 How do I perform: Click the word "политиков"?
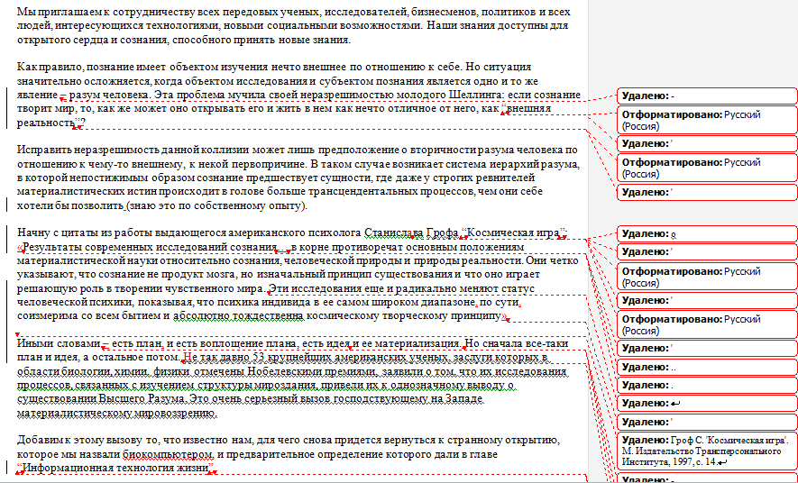tap(509, 12)
